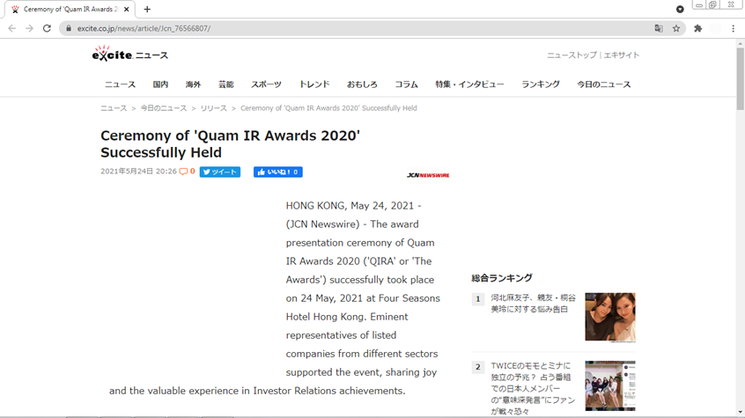Open the 海外 menu item
This screenshot has height=418, width=745.
coord(193,84)
